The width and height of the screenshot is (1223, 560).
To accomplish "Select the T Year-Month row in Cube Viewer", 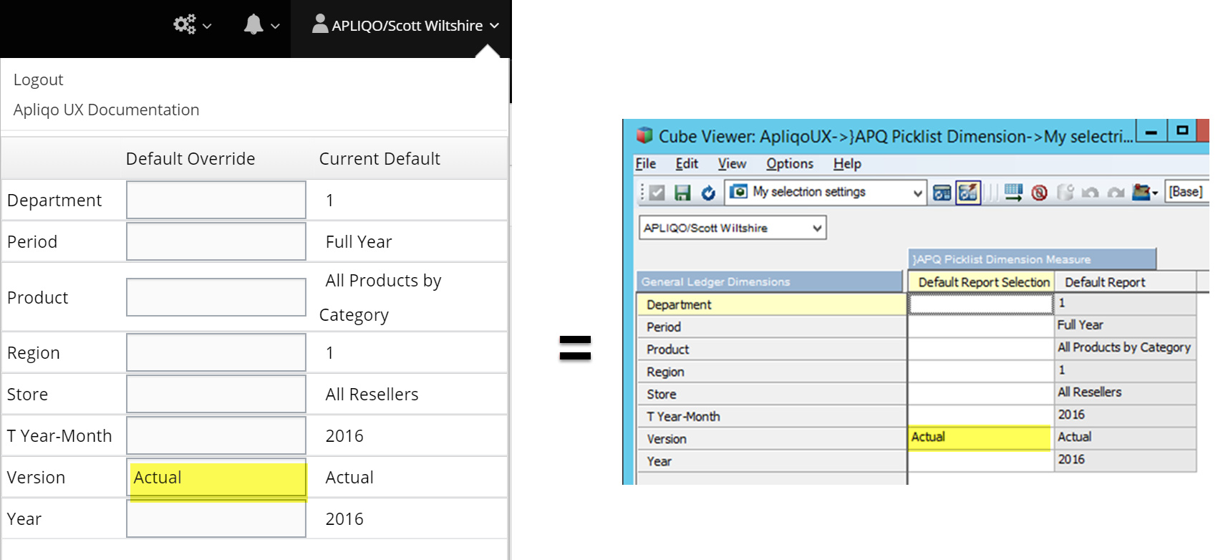I will point(771,416).
